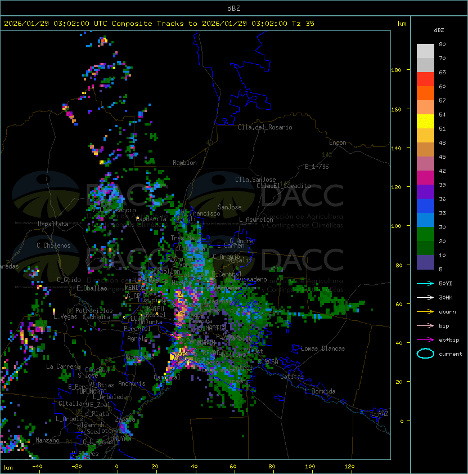Click the 'C_Guido' map label

tap(69, 280)
